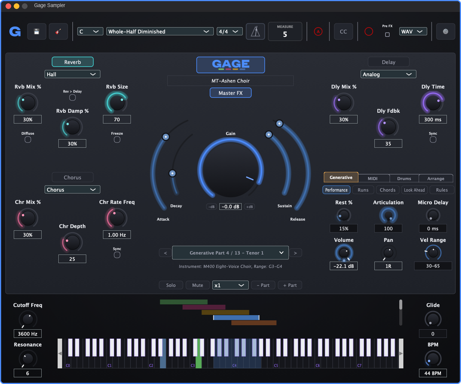
Task: Go to the next generative part arrow
Action: 296,253
